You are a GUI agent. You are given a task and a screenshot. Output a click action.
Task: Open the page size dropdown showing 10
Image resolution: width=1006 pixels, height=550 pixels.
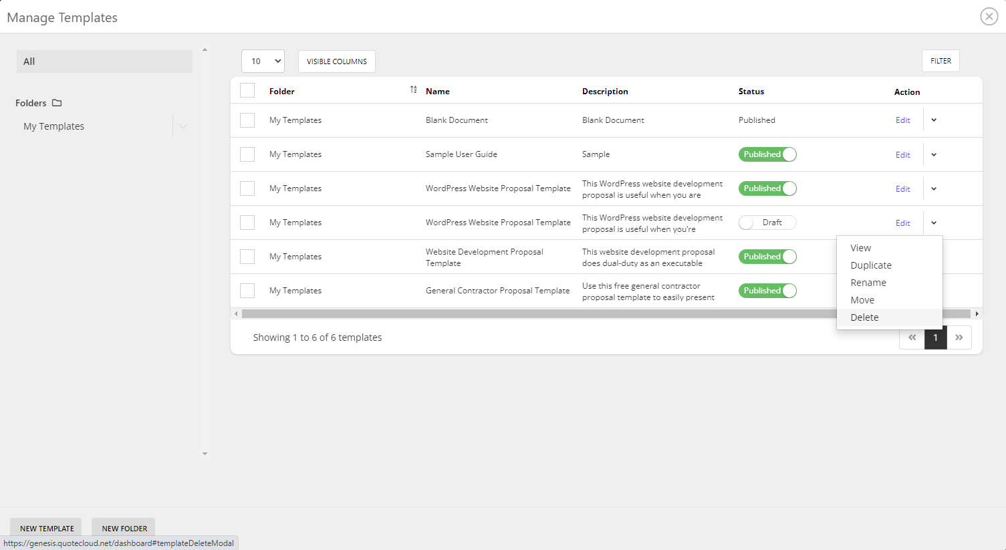263,60
